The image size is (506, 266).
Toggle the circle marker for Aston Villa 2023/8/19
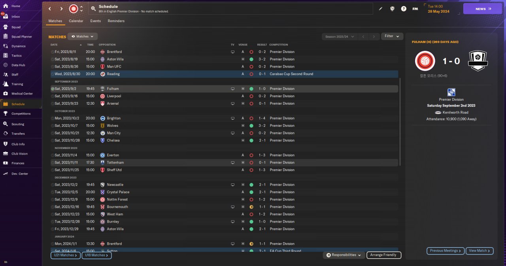(x=53, y=59)
